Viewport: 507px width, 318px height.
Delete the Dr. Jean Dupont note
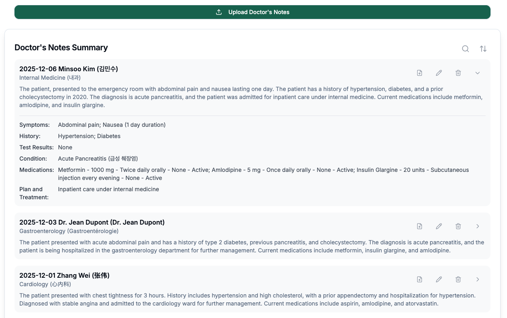point(458,226)
